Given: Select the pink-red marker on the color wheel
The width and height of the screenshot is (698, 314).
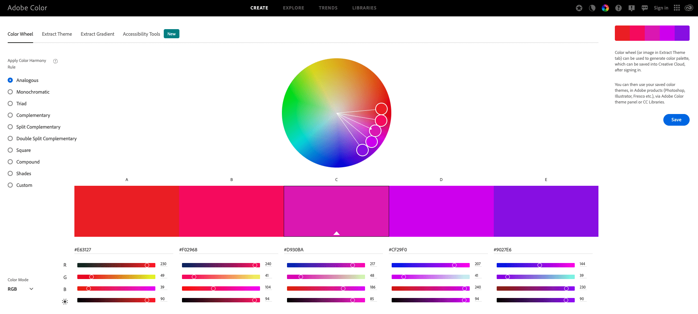Looking at the screenshot, I should (x=381, y=120).
